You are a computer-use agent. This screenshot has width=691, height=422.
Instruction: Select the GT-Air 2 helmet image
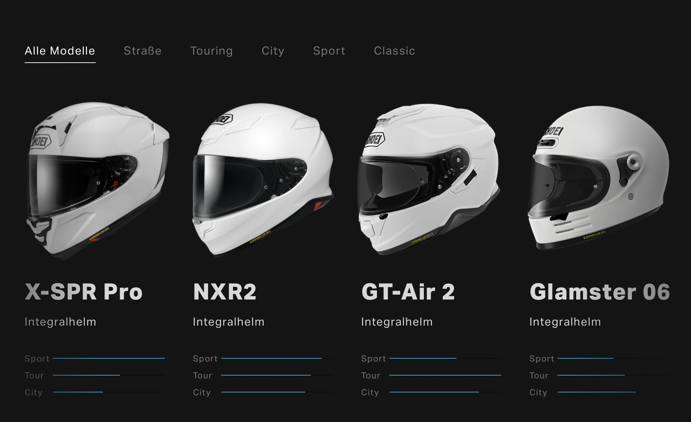(x=429, y=179)
